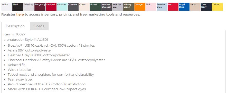Choose the Celadon swatch
Viewport: 236px width, 93px height.
coord(62,7)
